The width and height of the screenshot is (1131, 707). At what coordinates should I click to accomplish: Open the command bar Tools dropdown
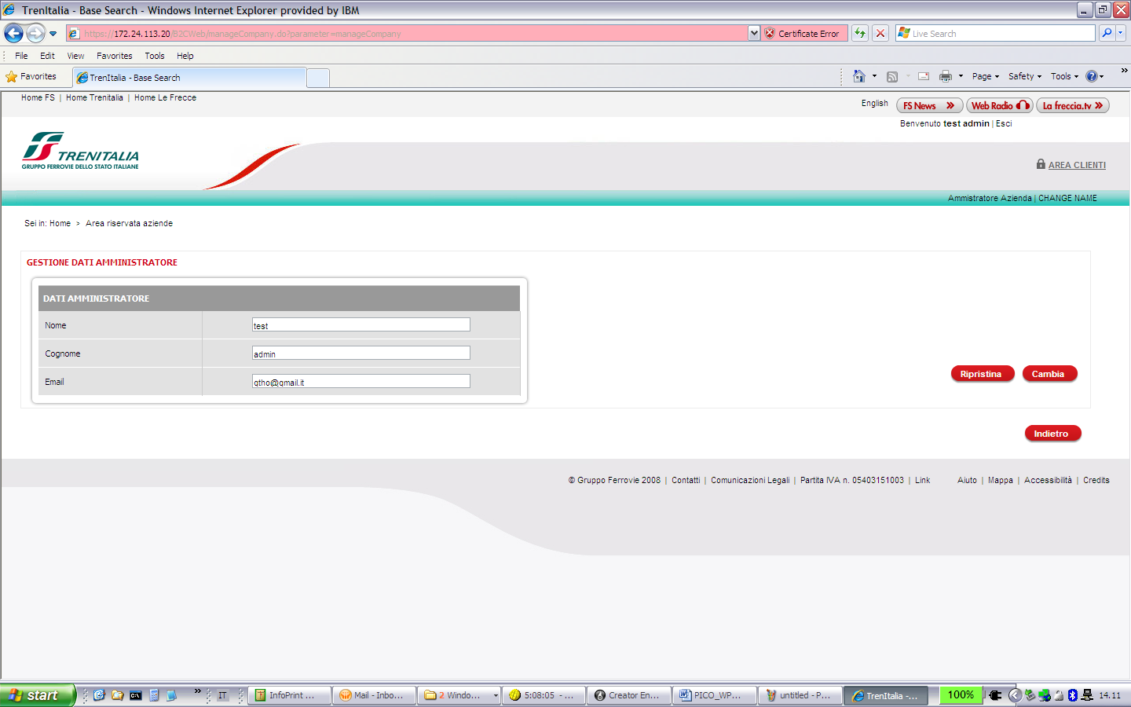pyautogui.click(x=1064, y=76)
